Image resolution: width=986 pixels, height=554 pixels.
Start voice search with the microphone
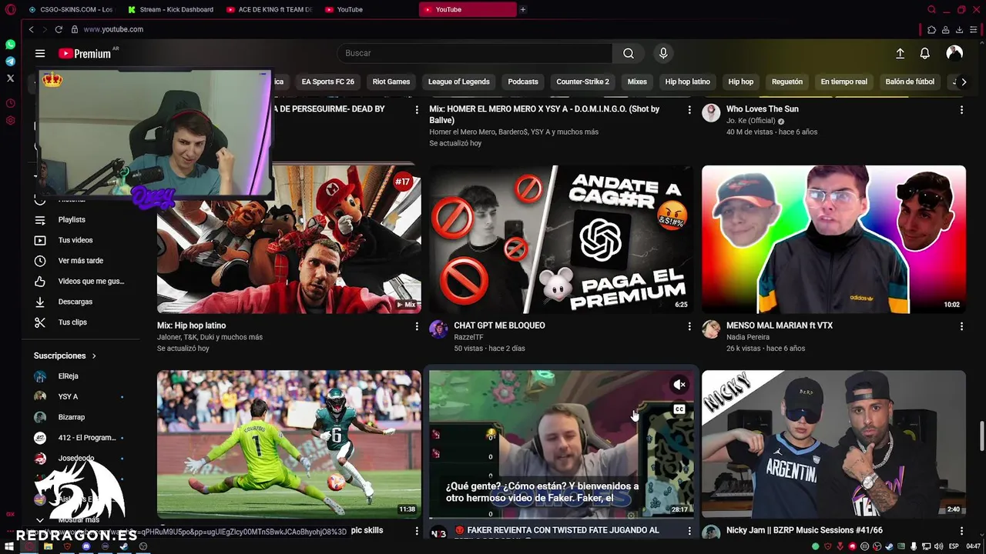(x=663, y=53)
